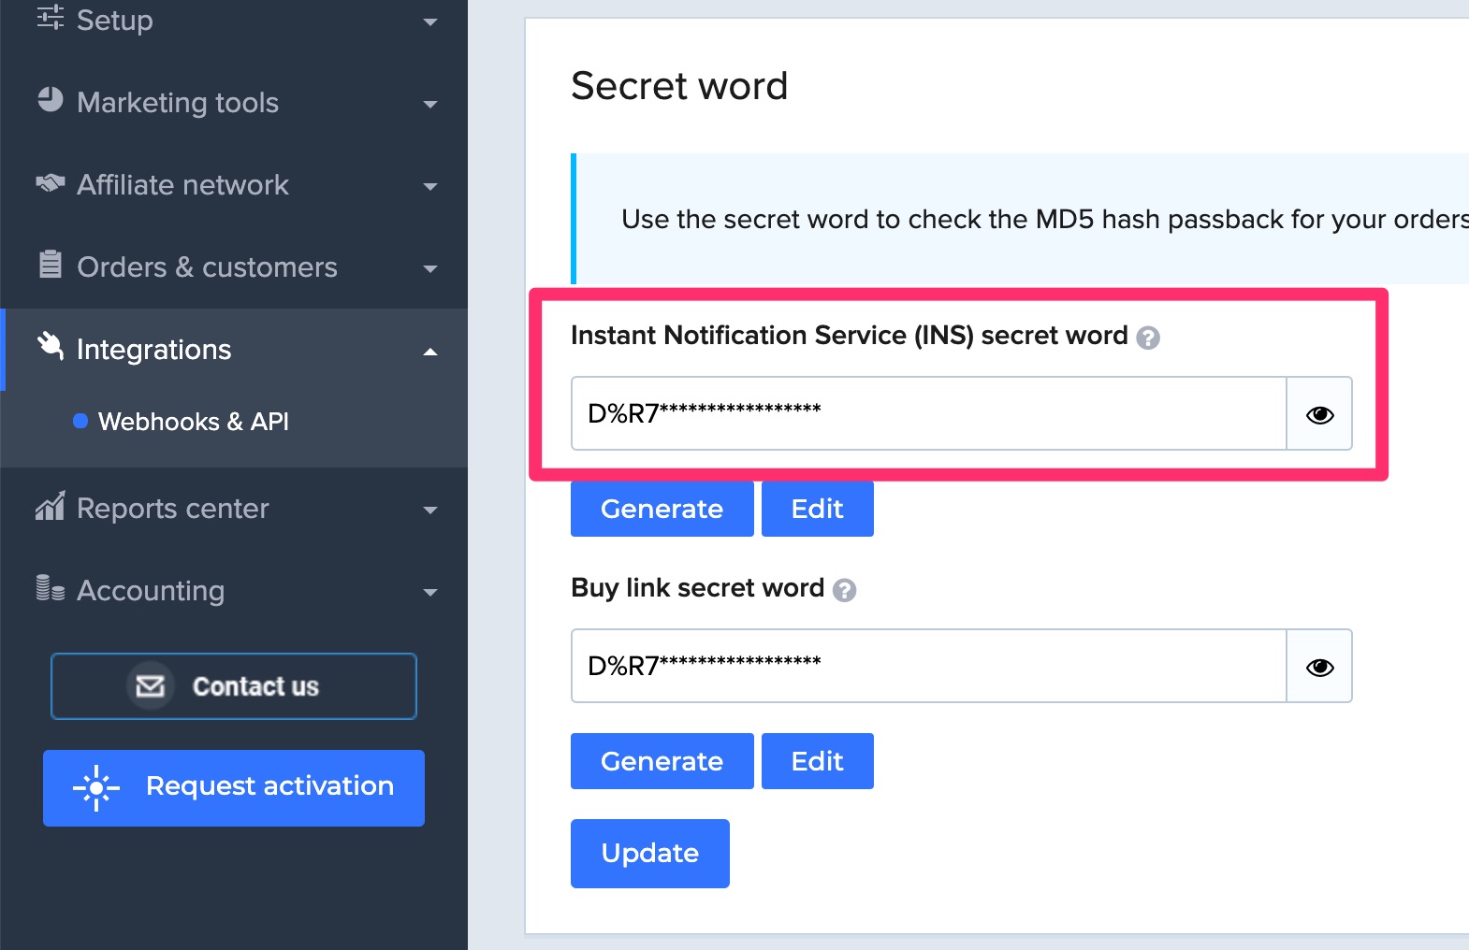Screen dimensions: 1469x950
Task: Open the Marketing tools menu item
Action: [x=234, y=103]
